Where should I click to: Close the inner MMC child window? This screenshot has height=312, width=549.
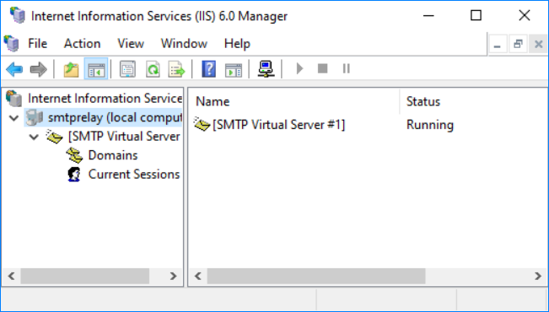click(539, 44)
